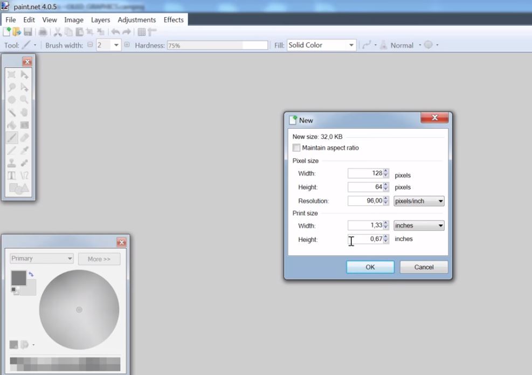
Task: Open the View menu
Action: 50,20
